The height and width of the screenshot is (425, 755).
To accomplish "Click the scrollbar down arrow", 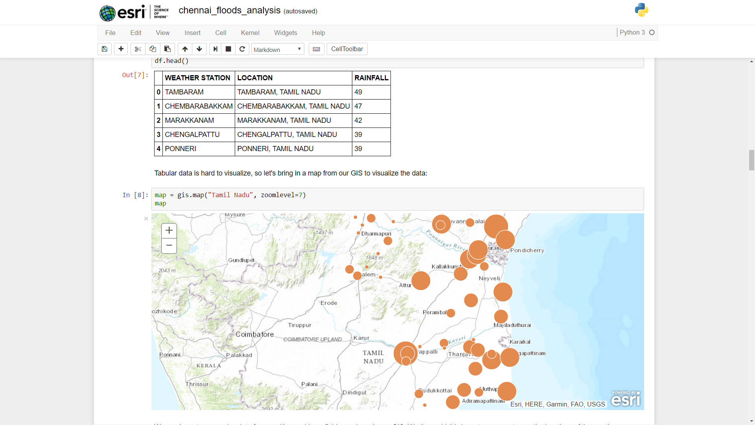I will [751, 421].
